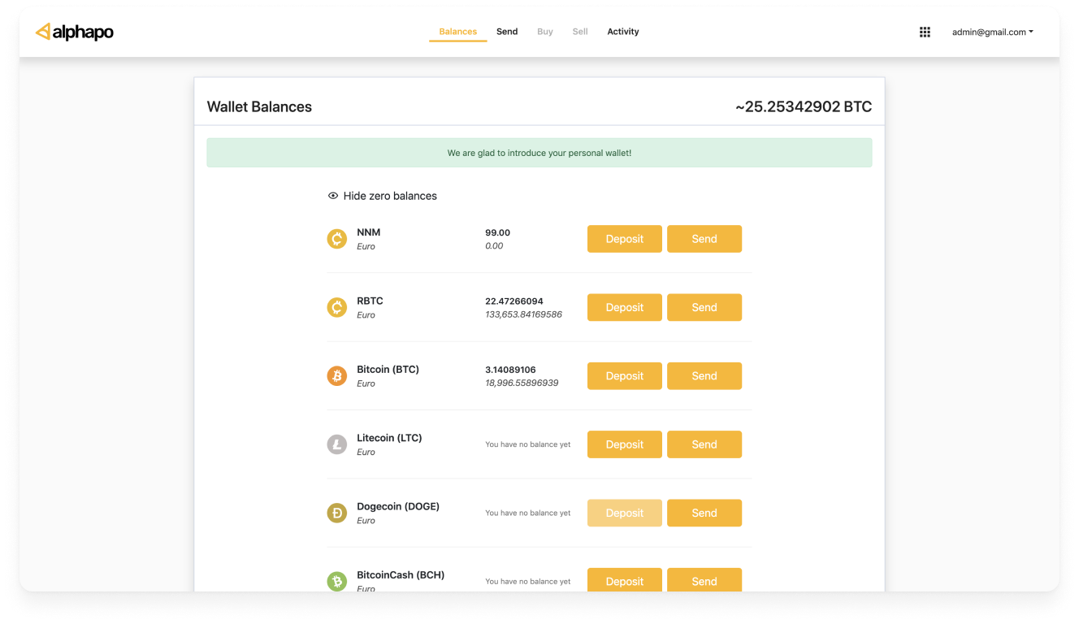
Task: Deposit to the NNM wallet
Action: (x=625, y=239)
